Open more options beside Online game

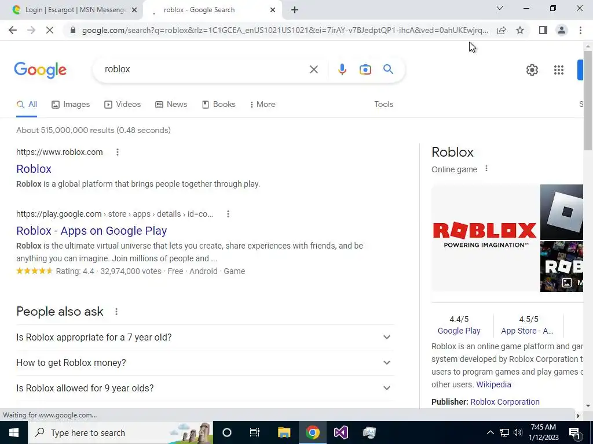(x=486, y=169)
